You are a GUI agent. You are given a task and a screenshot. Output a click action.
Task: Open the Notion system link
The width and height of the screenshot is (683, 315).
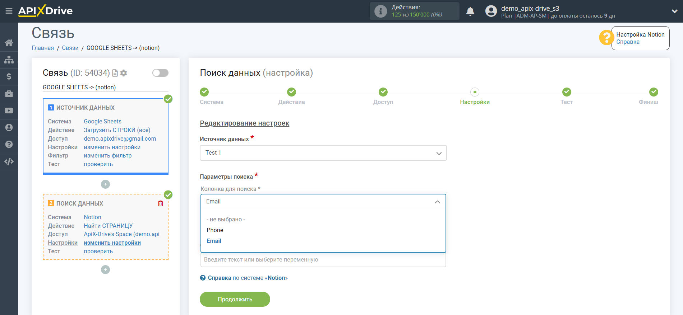pos(92,217)
